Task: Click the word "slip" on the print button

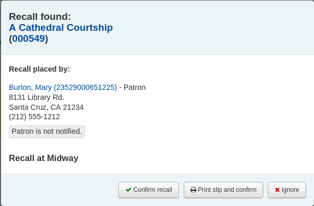Action: click(x=218, y=190)
